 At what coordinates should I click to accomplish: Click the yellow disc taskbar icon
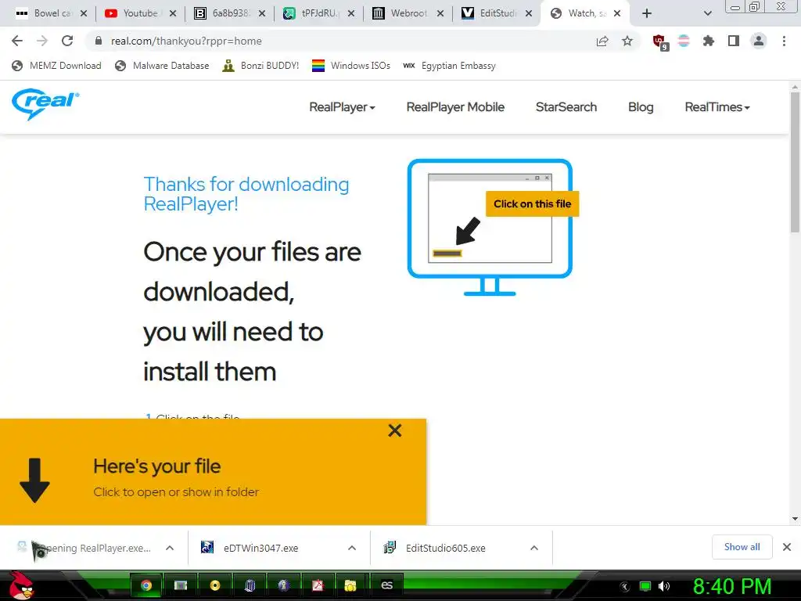tap(215, 585)
